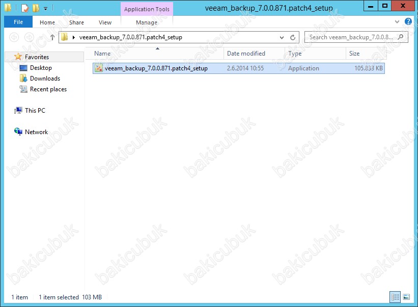Viewport: 418px width, 307px height.
Task: Click the Network globe icon
Action: click(x=18, y=132)
